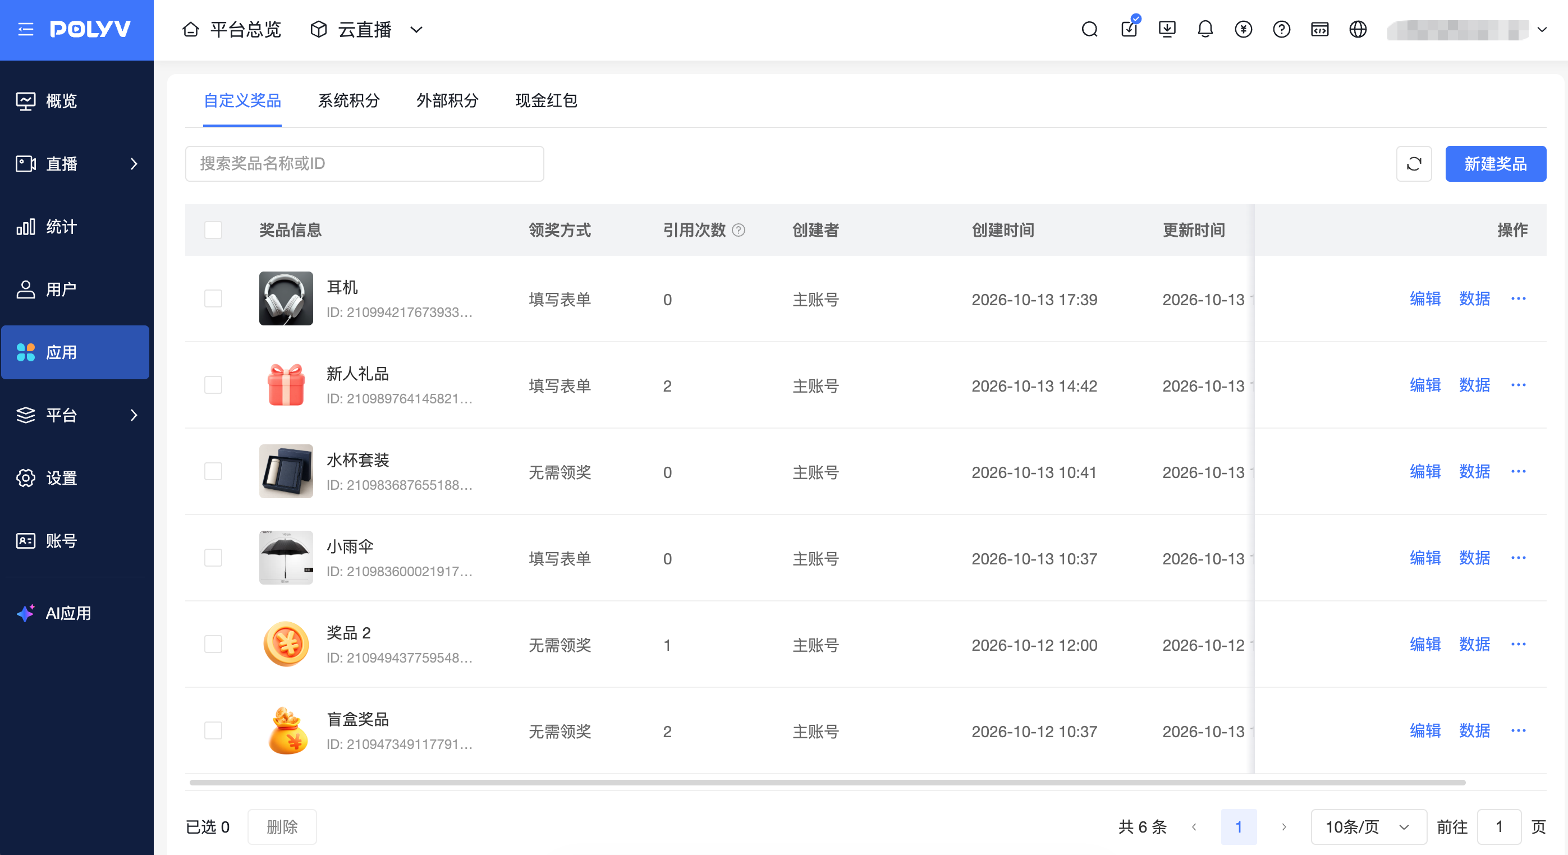Open more options for 耳机 row
This screenshot has width=1568, height=855.
point(1518,299)
